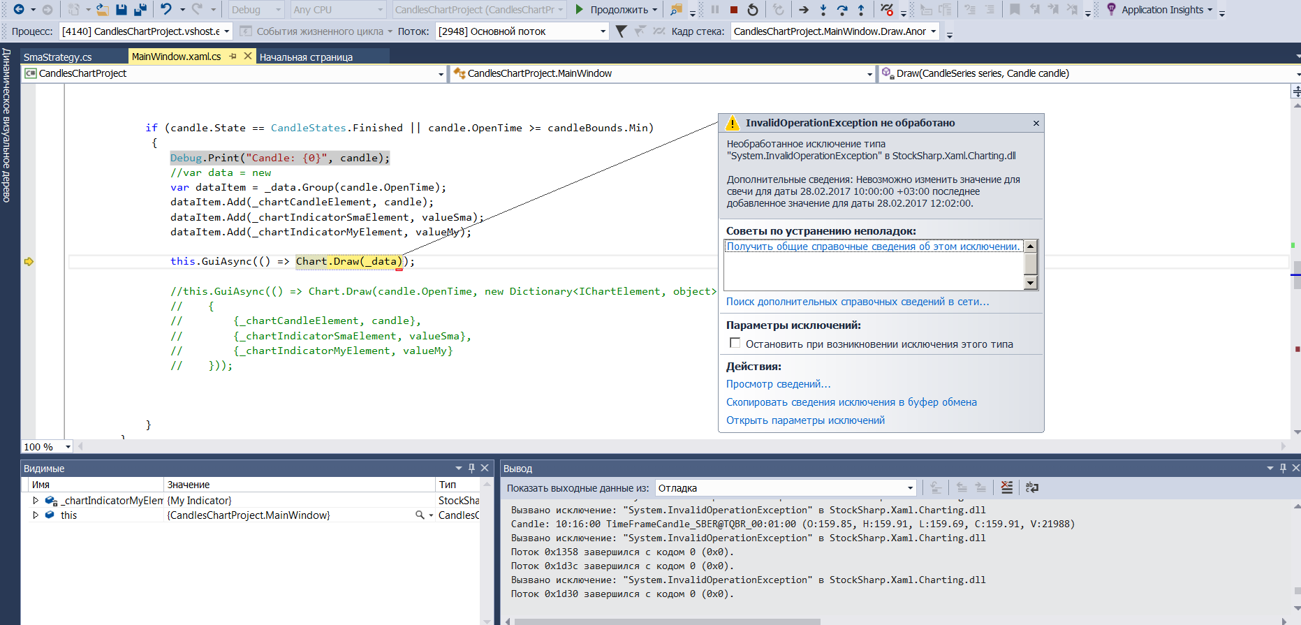The image size is (1301, 625).
Task: Click the Step Over arrow icon
Action: click(x=842, y=10)
